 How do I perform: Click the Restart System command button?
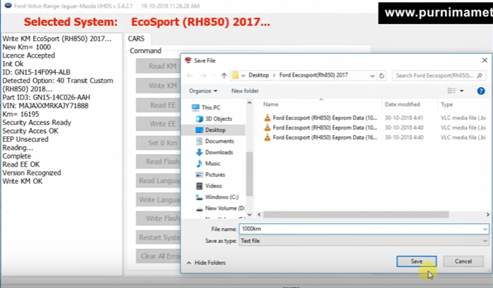pyautogui.click(x=158, y=237)
